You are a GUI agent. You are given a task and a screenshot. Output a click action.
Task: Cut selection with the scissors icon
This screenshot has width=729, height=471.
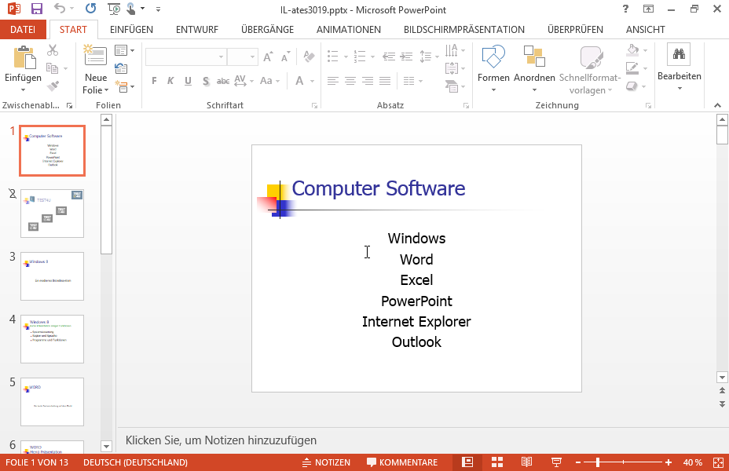pos(53,50)
